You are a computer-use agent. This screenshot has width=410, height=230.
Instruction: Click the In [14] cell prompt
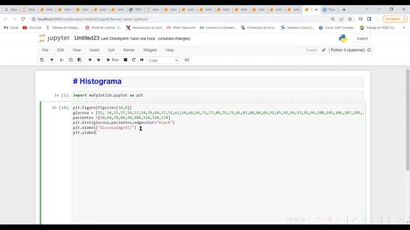tap(61, 107)
